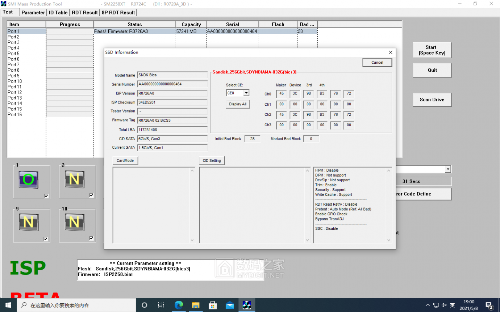Toggle the checkbox under port 2 icon

(91, 195)
